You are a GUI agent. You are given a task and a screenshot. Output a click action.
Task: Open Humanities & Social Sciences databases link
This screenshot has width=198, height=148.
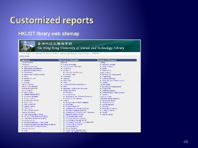coord(34,75)
